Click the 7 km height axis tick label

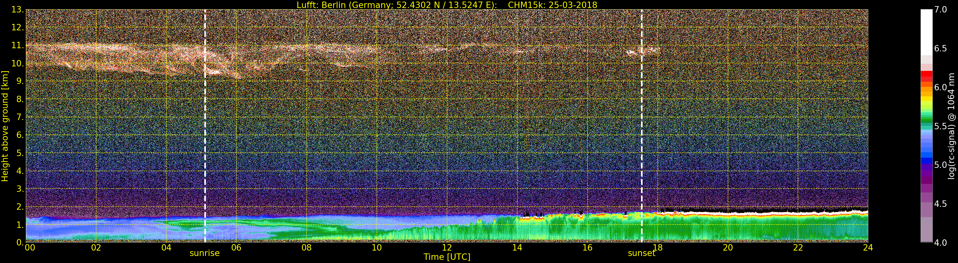coord(19,117)
